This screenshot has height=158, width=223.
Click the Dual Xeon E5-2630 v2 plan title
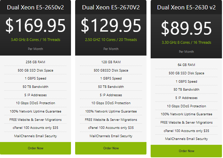coord(186,8)
